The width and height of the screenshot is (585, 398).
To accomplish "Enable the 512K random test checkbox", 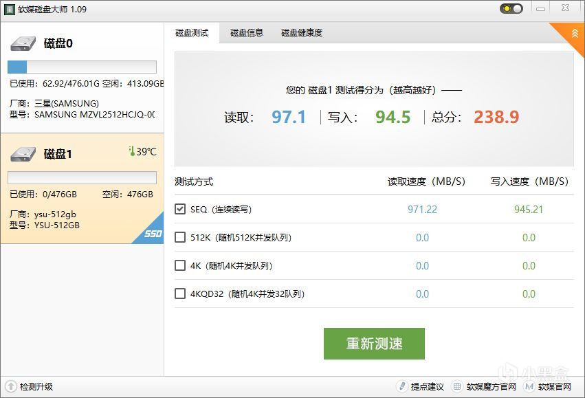I will [180, 237].
